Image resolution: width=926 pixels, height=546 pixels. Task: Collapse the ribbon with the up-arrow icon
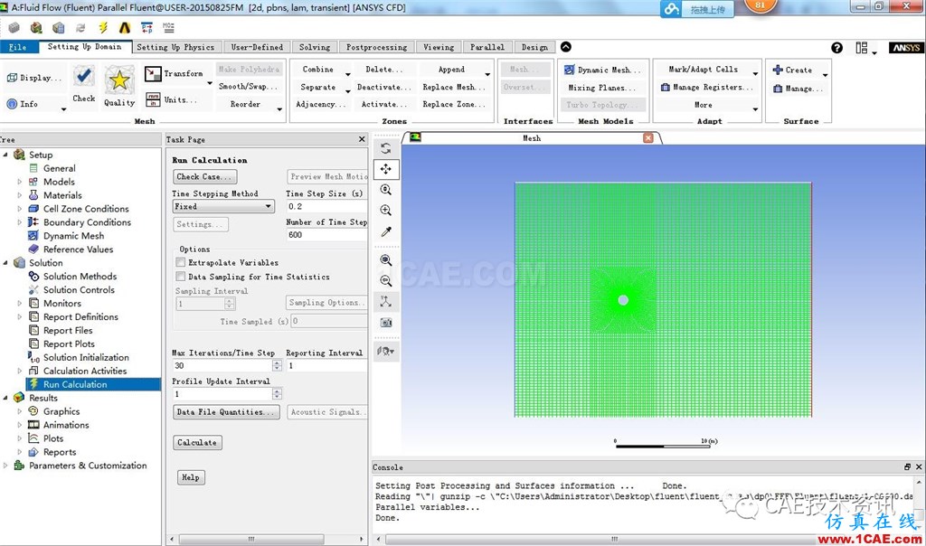[x=566, y=47]
